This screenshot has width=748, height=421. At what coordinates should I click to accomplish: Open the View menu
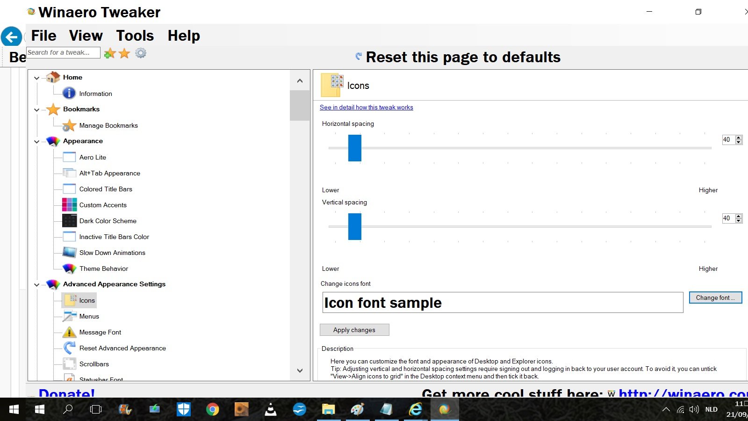click(86, 36)
